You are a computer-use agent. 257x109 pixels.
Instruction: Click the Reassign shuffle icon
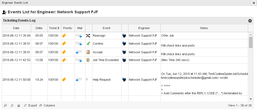pos(88,36)
